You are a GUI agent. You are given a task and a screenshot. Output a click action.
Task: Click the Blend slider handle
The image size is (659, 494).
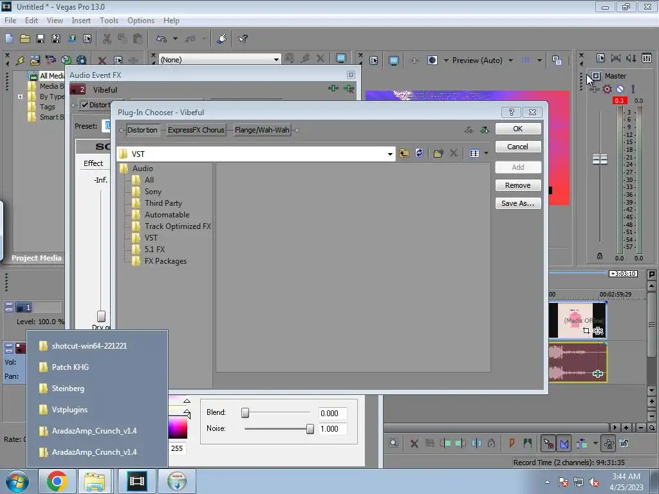click(245, 413)
